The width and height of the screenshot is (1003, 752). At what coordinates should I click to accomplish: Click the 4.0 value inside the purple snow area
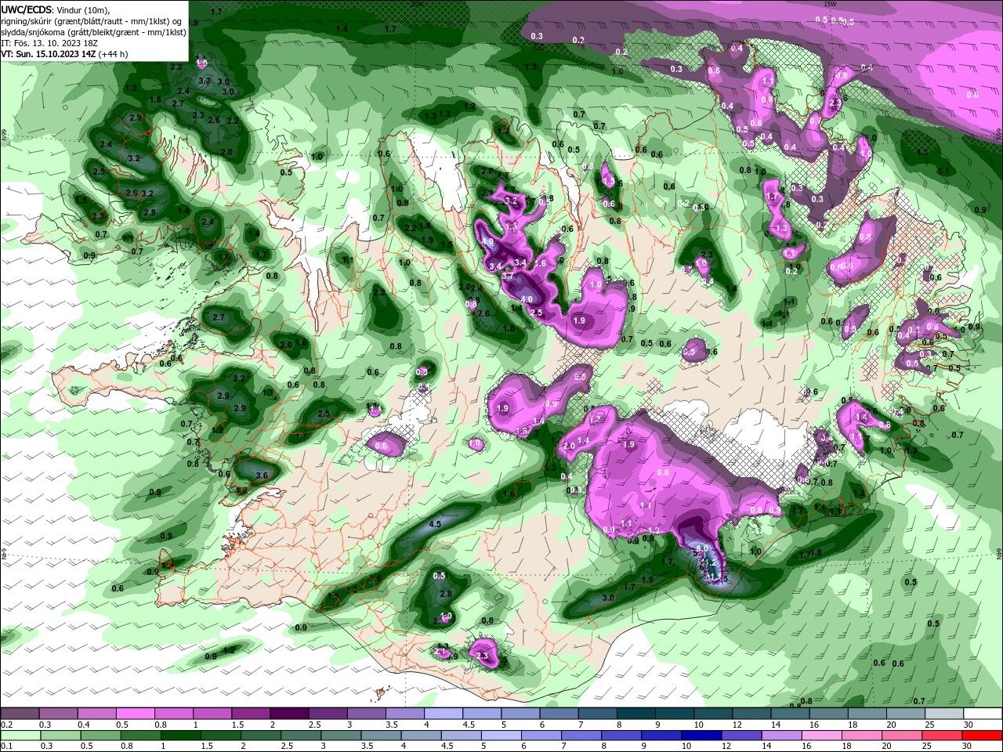[527, 299]
